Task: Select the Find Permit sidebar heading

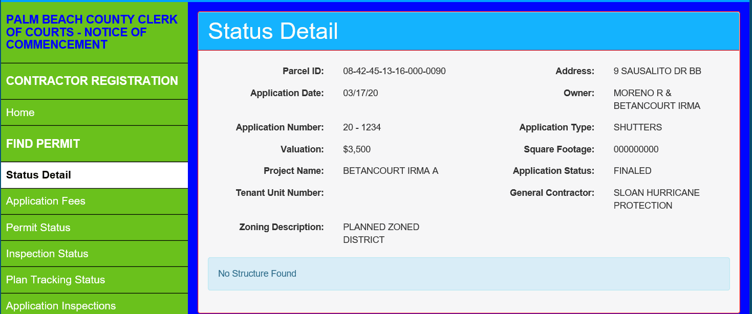Action: pyautogui.click(x=43, y=144)
